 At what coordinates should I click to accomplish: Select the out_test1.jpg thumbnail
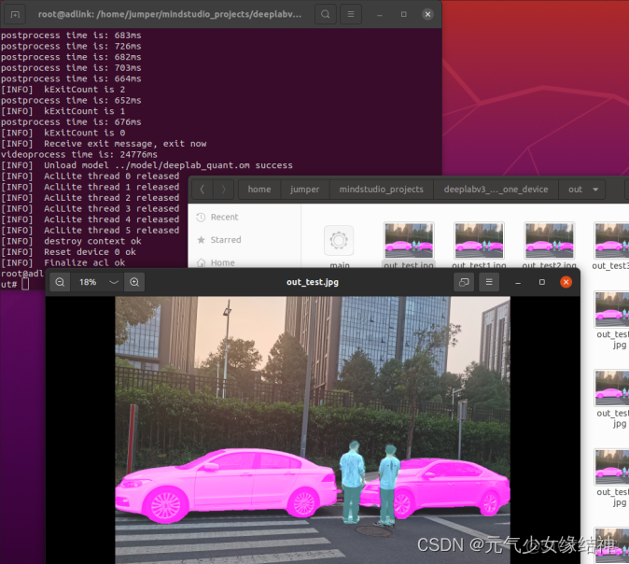point(479,241)
